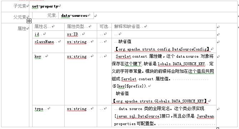Viewport: 239px width, 129px height.
Task: Click the 元素 cell label
Action: tap(51, 15)
